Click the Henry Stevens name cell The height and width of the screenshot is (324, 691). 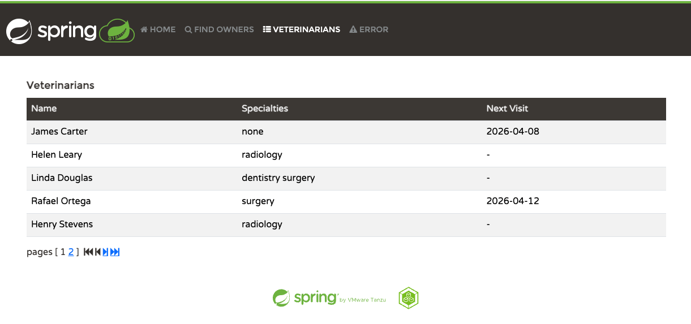click(62, 224)
